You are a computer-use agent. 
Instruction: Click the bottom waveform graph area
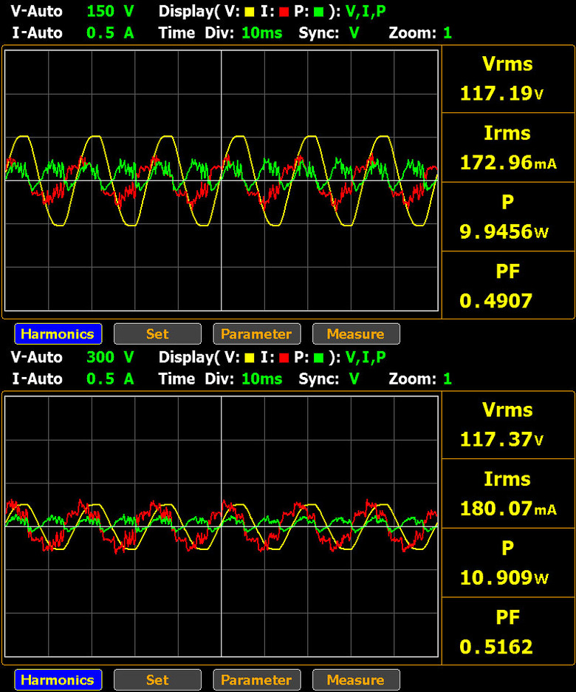tap(222, 526)
